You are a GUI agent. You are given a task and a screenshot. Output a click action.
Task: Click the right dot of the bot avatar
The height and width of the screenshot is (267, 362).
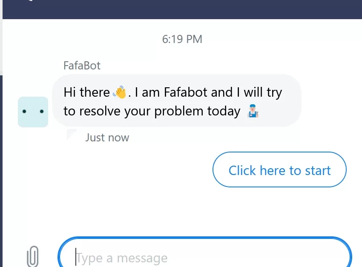(42, 112)
